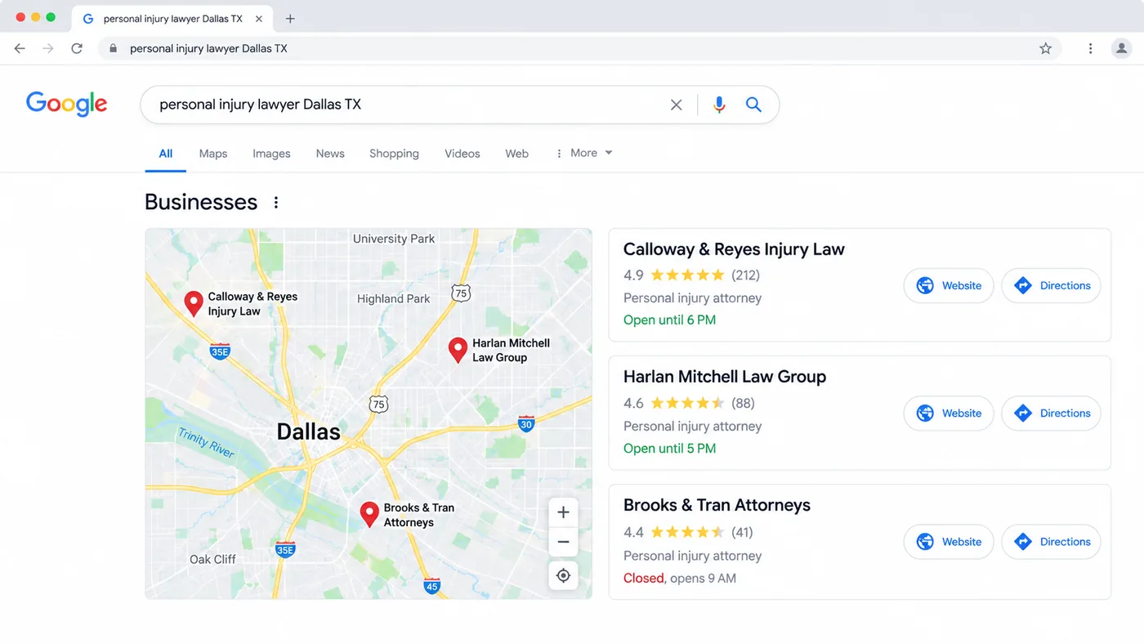1144x644 pixels.
Task: Click the browser back arrow
Action: click(20, 48)
